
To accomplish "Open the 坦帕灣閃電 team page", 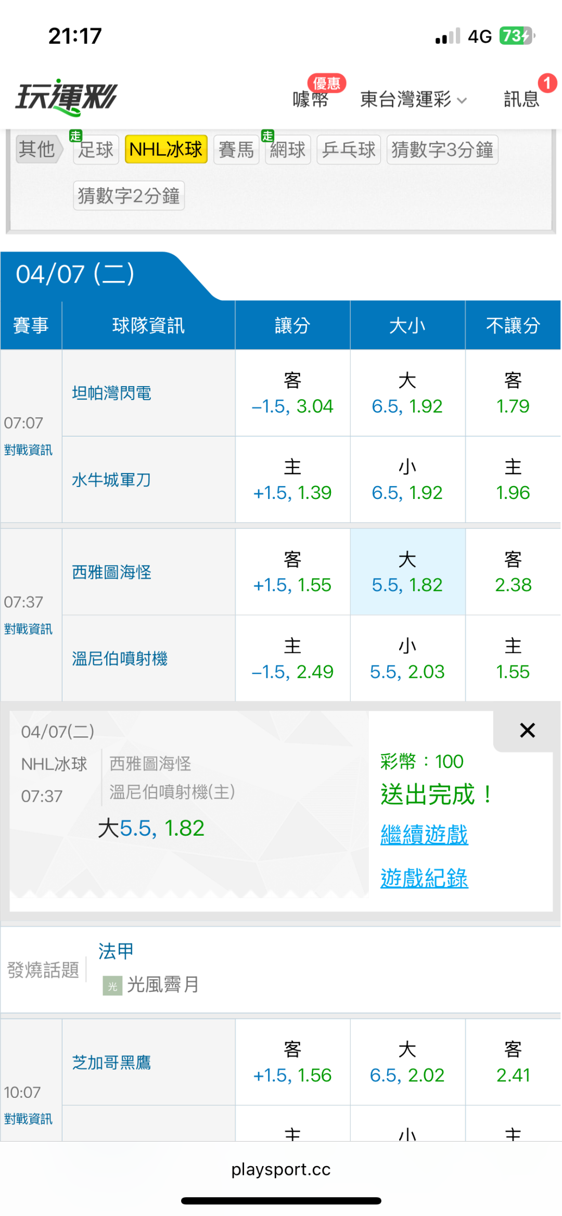I will (x=112, y=393).
